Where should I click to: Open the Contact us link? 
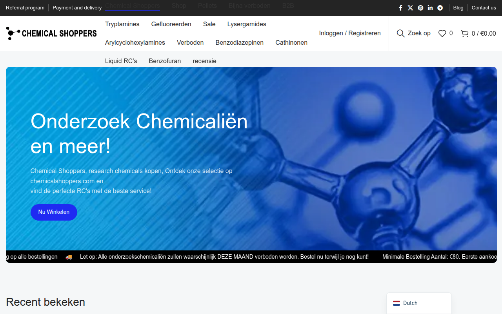(x=484, y=8)
